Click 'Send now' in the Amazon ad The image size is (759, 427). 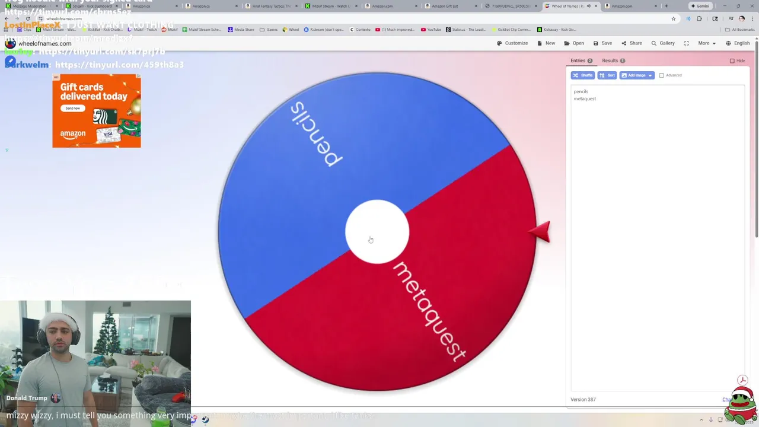[x=73, y=108]
